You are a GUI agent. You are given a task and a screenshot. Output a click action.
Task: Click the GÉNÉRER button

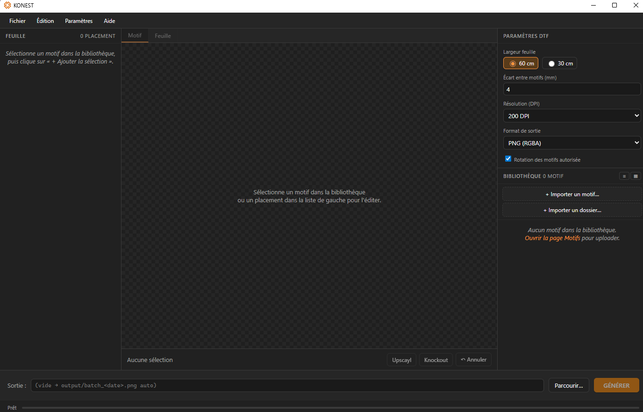(616, 385)
